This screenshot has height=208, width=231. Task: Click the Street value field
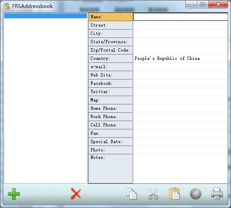(180, 25)
